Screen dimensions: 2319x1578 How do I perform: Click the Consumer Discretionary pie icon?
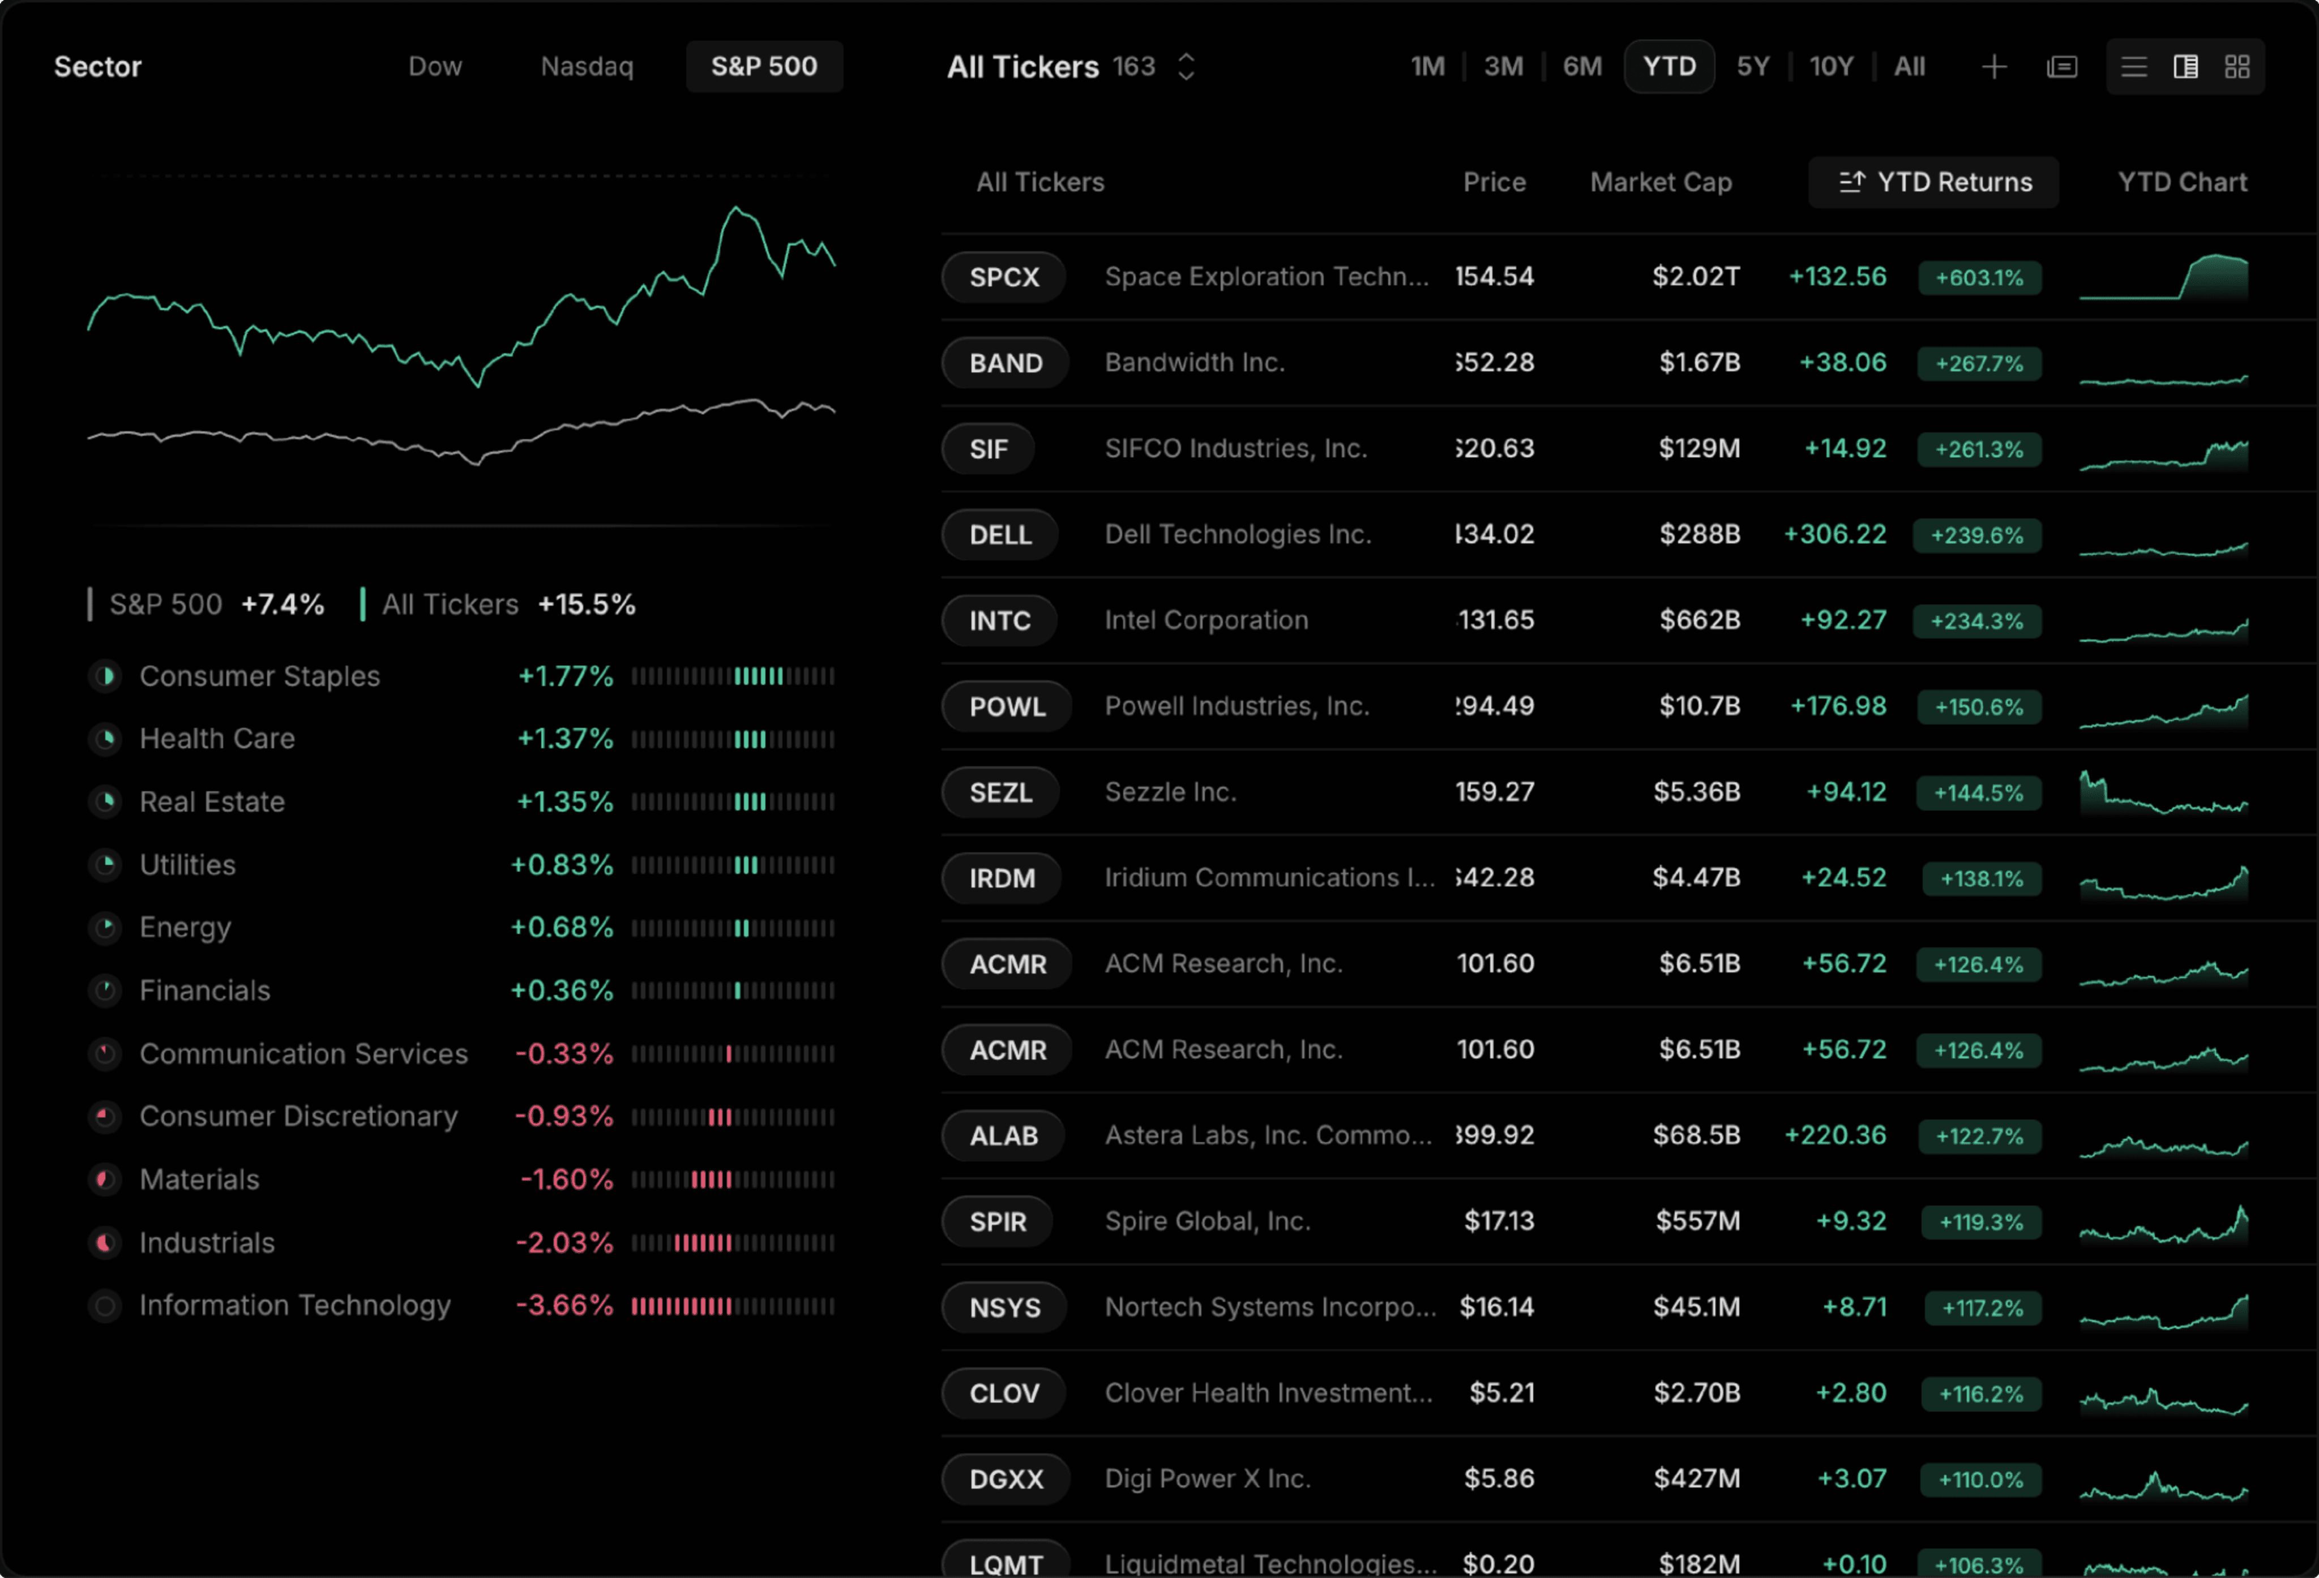pyautogui.click(x=105, y=1116)
